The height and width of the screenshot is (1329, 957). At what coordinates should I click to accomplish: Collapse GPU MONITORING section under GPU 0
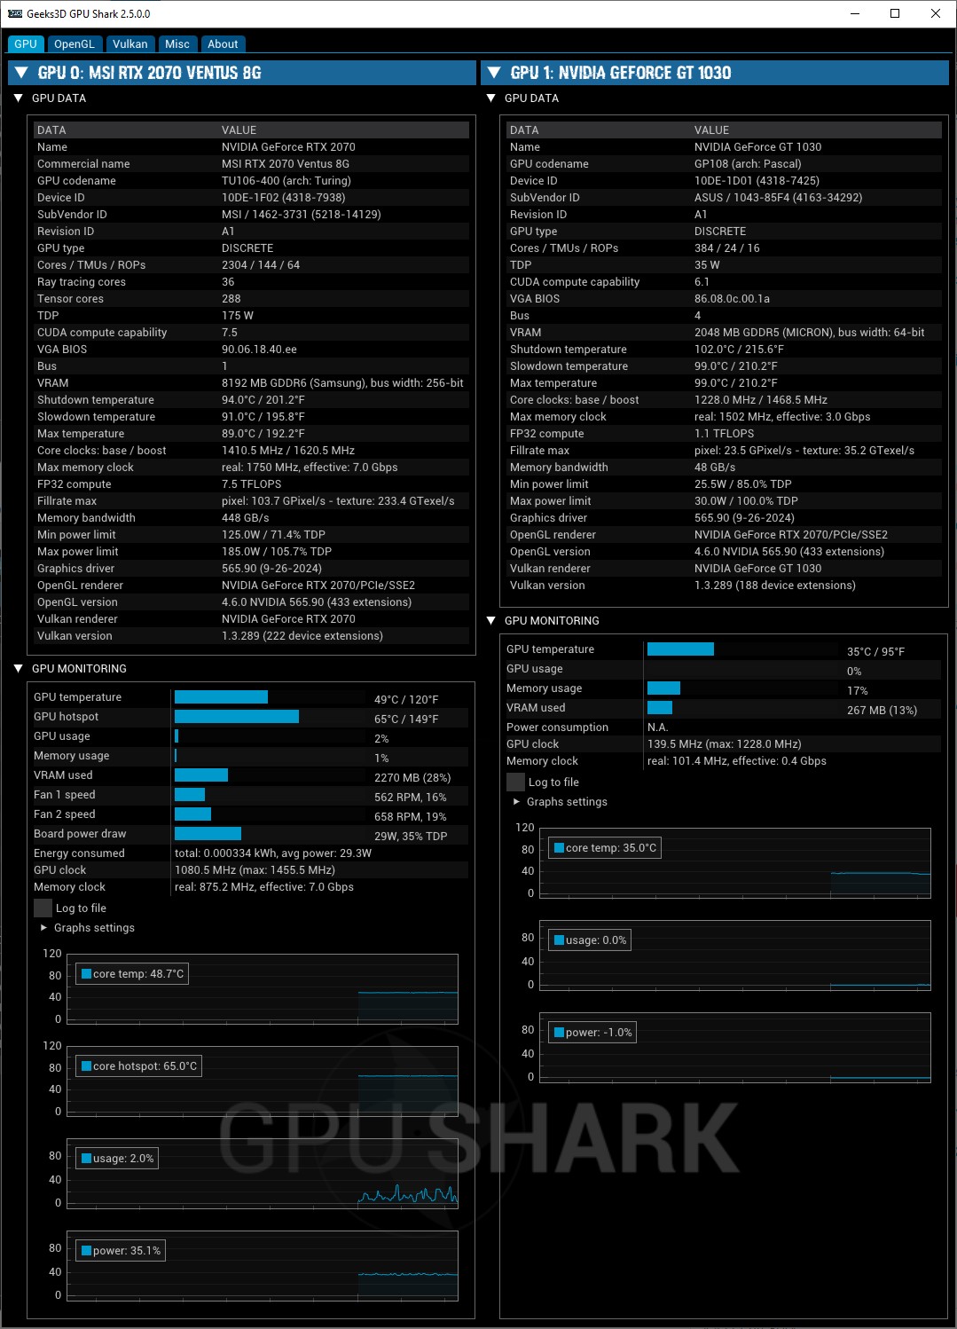click(x=19, y=669)
